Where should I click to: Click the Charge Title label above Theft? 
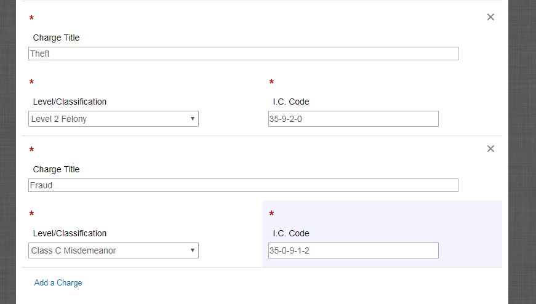(x=56, y=38)
